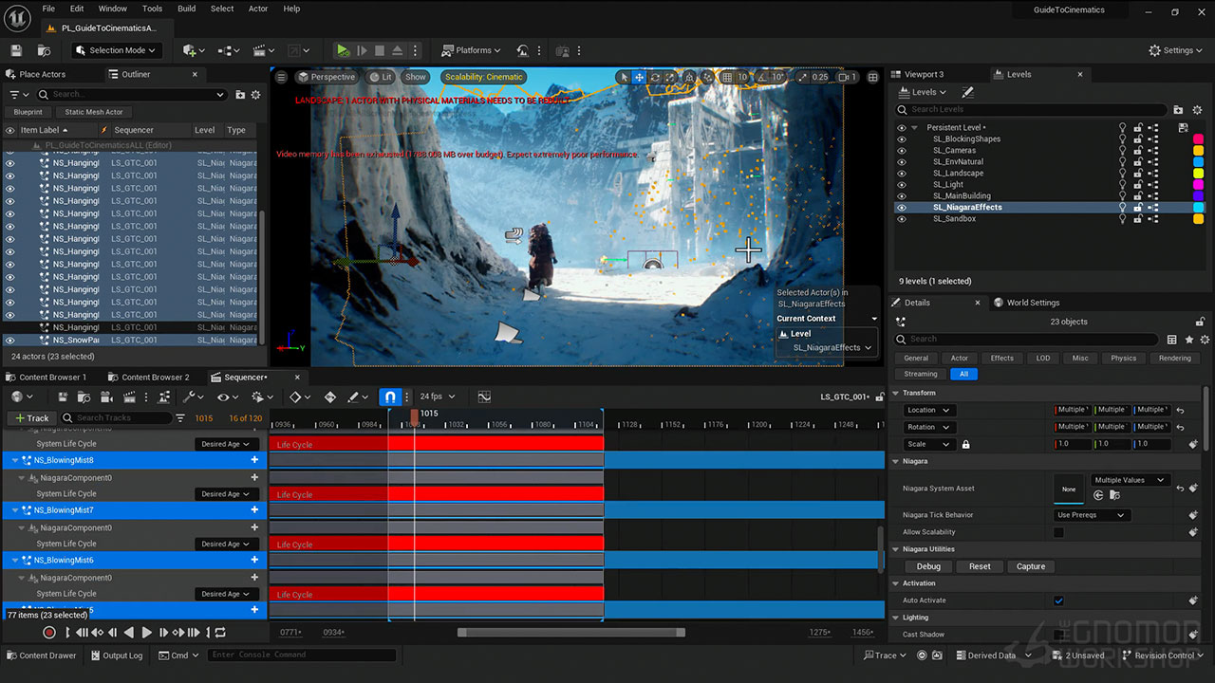Toggle the Sequencer snapping magnet icon

pyautogui.click(x=389, y=397)
